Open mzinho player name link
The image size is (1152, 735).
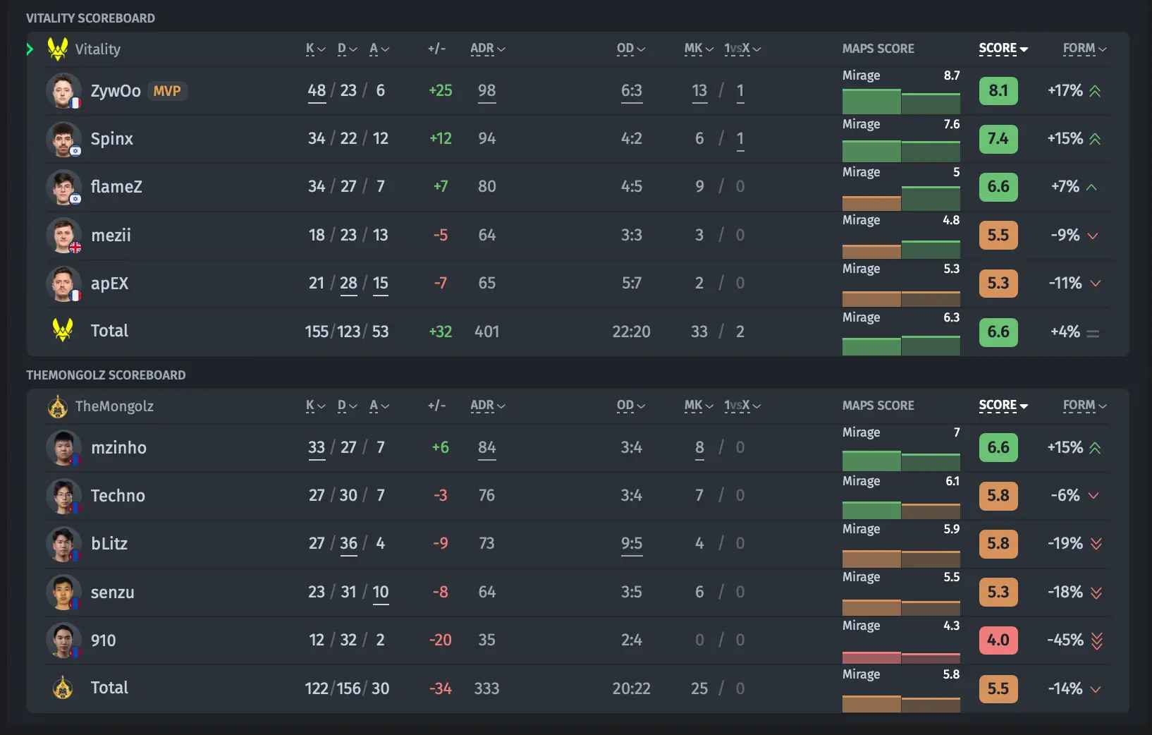click(118, 448)
